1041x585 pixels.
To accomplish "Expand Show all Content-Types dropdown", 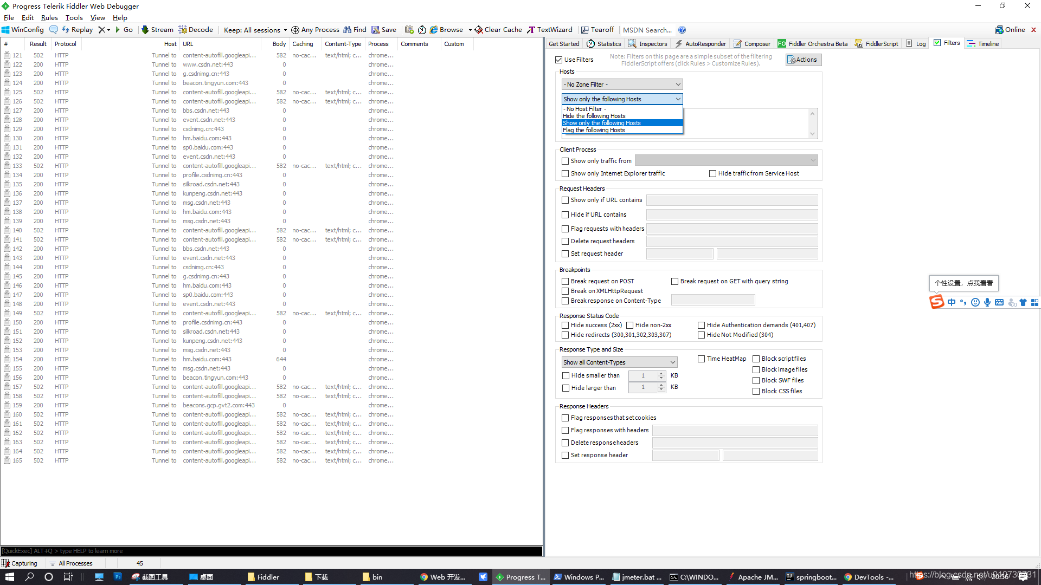I will 619,362.
